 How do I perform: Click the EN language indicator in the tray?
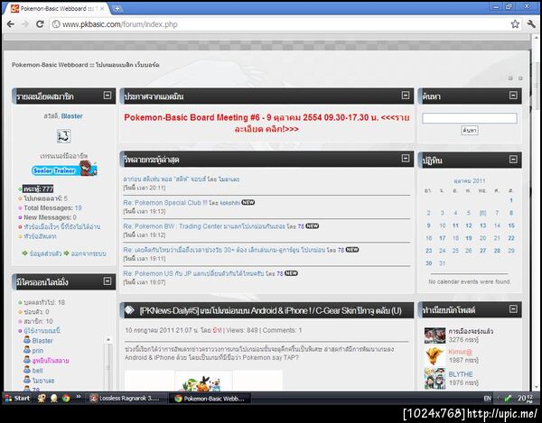click(x=487, y=399)
